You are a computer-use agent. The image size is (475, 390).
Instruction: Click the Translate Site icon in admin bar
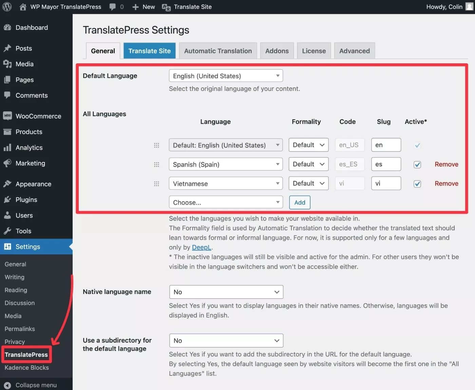(166, 7)
